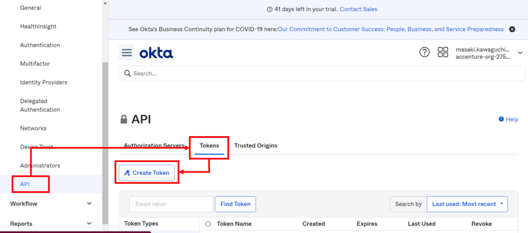Select the Token Name radio button
Image resolution: width=528 pixels, height=233 pixels.
[208, 224]
